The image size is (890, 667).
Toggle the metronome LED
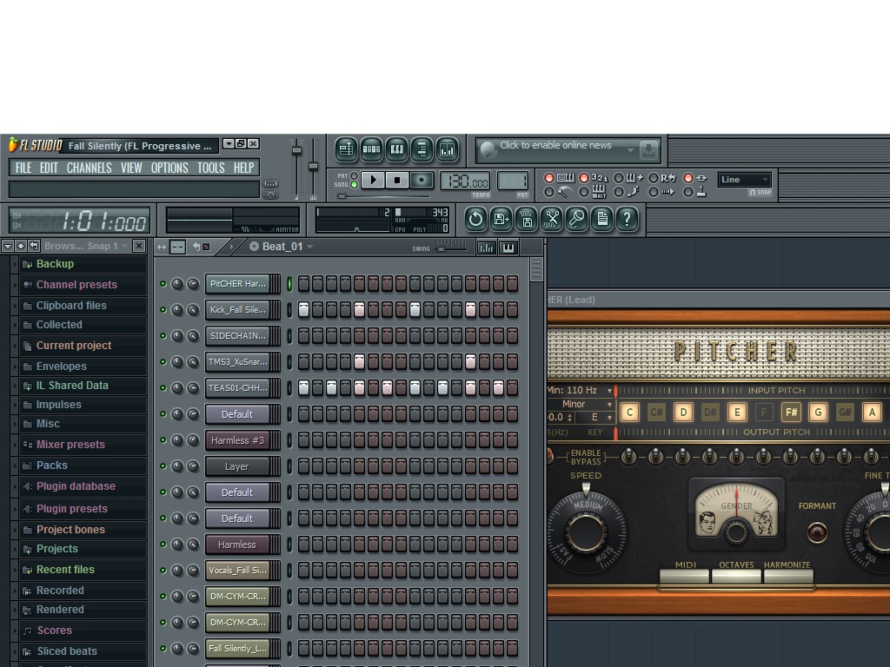pos(549,192)
